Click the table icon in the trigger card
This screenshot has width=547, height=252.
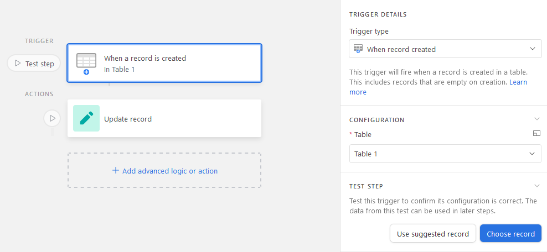tap(86, 61)
